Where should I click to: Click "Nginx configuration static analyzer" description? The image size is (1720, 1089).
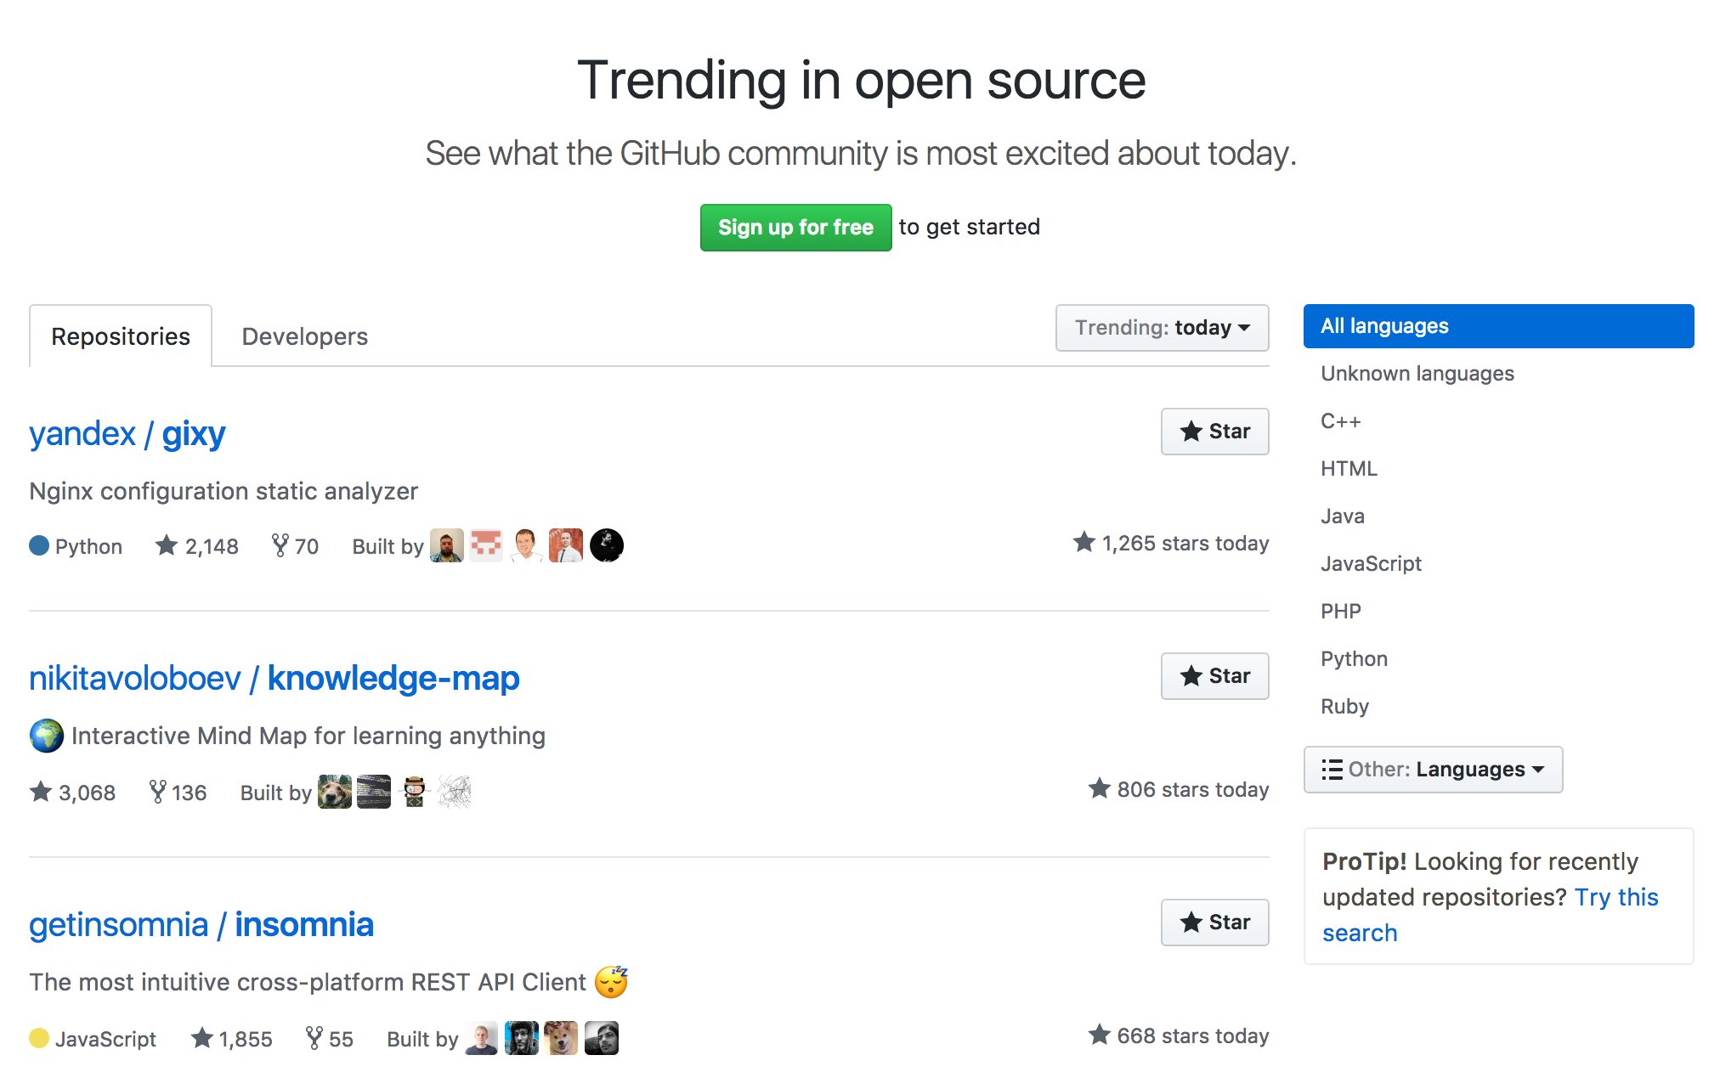click(223, 492)
